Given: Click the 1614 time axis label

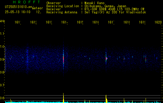Looking at the screenshot, I should 65,22.
